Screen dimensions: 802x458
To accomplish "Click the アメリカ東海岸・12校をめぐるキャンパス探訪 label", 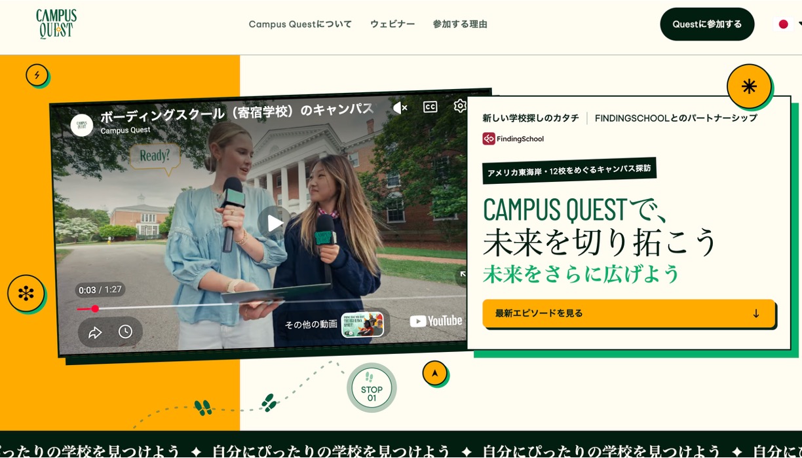I will coord(569,170).
